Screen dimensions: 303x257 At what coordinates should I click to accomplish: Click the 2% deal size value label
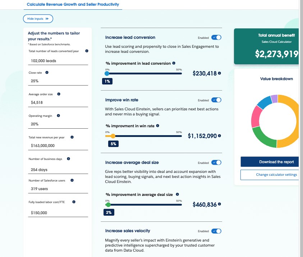(109, 212)
